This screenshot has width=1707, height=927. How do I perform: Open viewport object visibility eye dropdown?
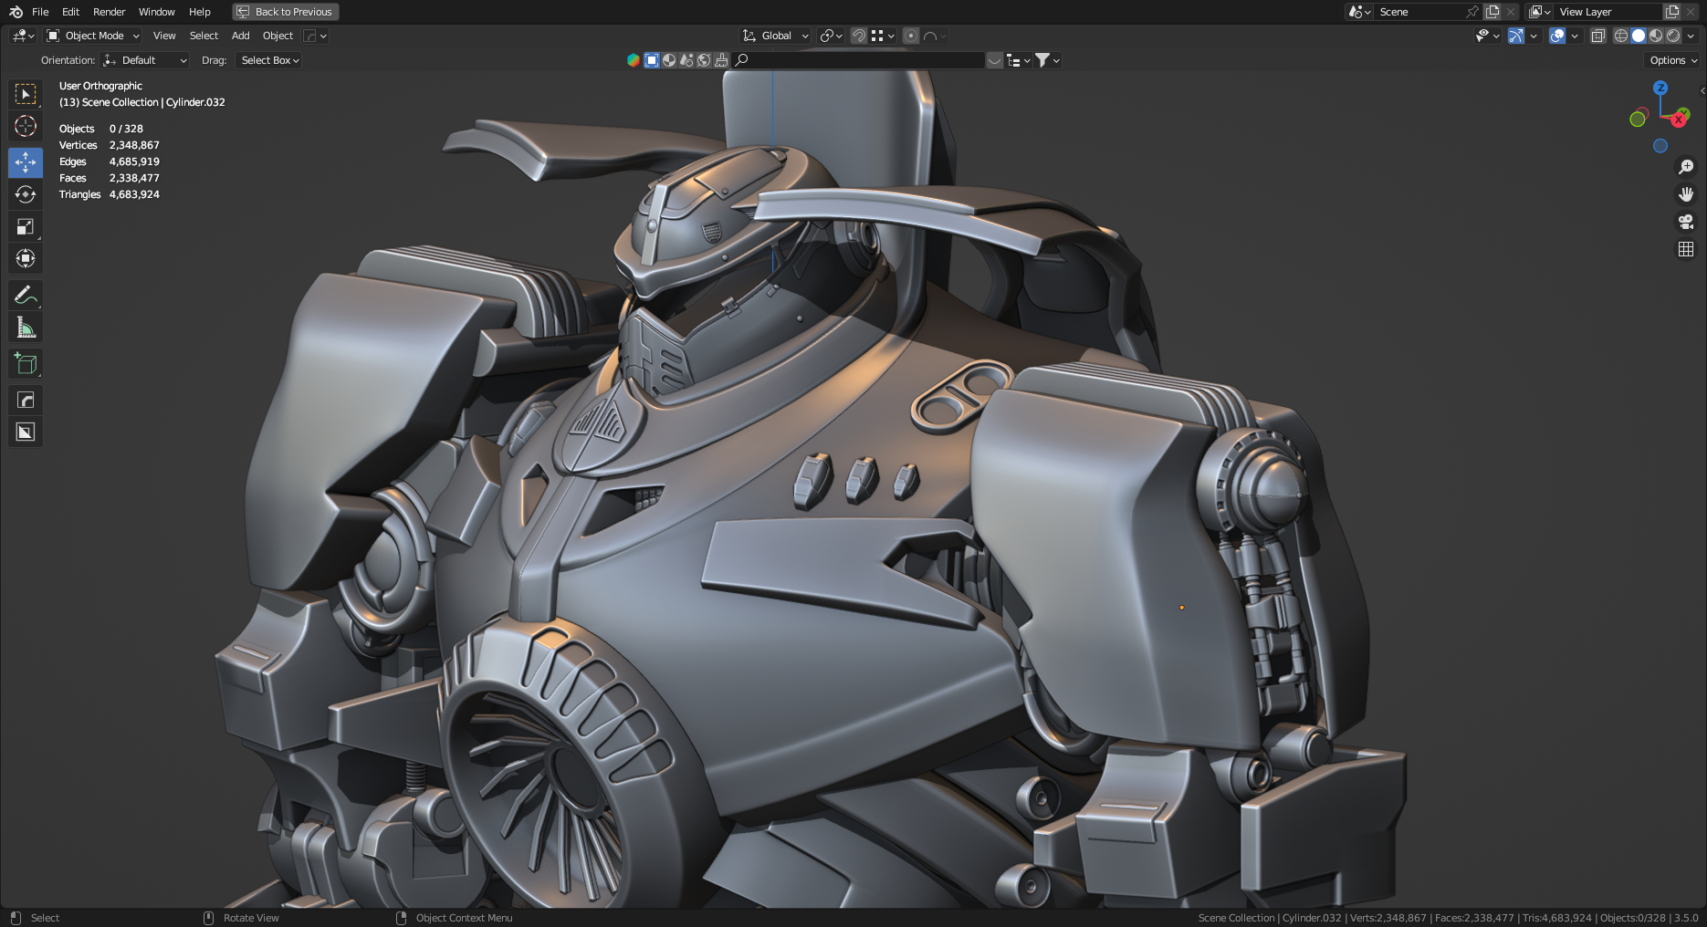pyautogui.click(x=1487, y=36)
